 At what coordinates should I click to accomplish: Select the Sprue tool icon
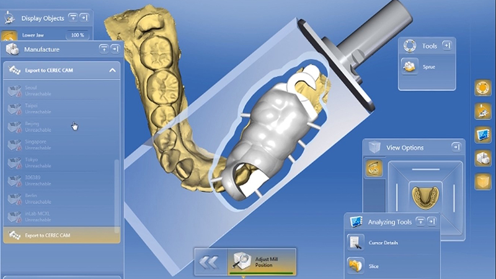click(x=409, y=66)
